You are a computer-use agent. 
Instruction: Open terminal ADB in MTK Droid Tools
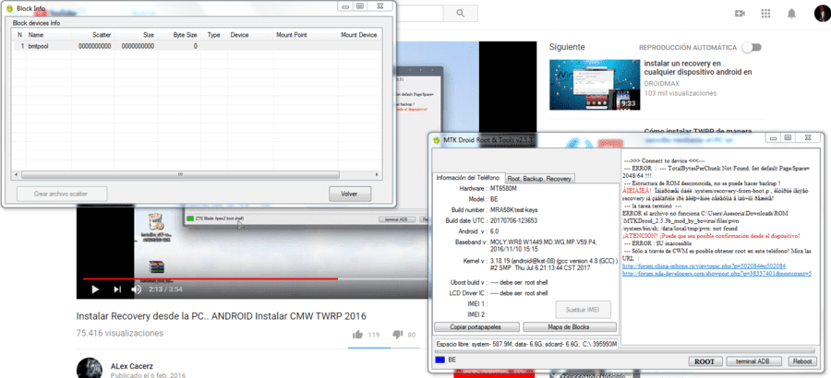[x=754, y=361]
